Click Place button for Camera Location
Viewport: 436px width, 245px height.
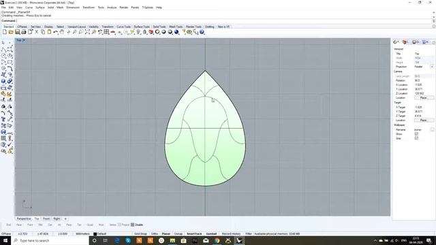[424, 98]
